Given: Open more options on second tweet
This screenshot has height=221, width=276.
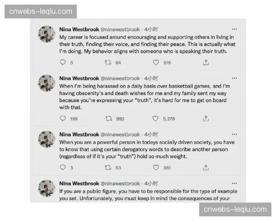Looking at the screenshot, I should pyautogui.click(x=235, y=78).
